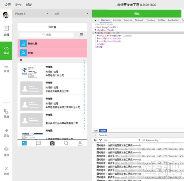Click the console filter funnel icon
This screenshot has height=181, width=184.
pos(100,140)
